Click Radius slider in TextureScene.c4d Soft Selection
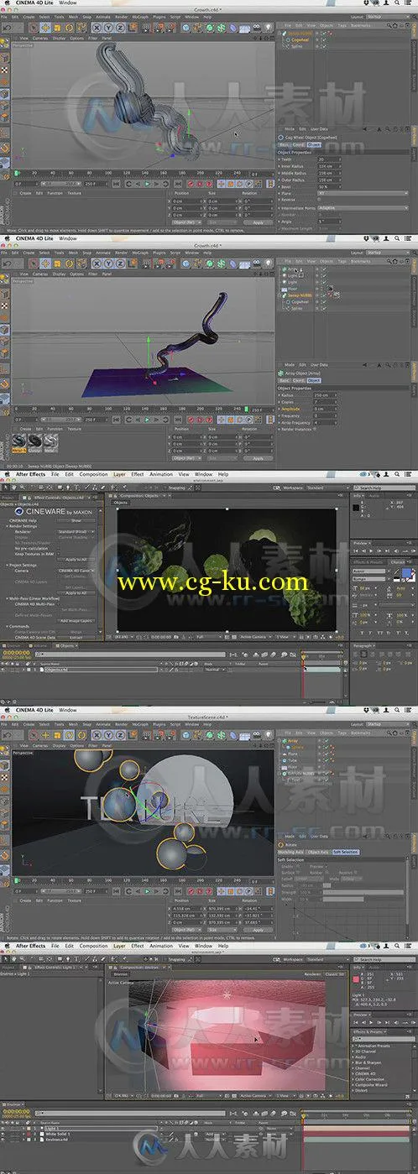The width and height of the screenshot is (418, 1174). 327,885
